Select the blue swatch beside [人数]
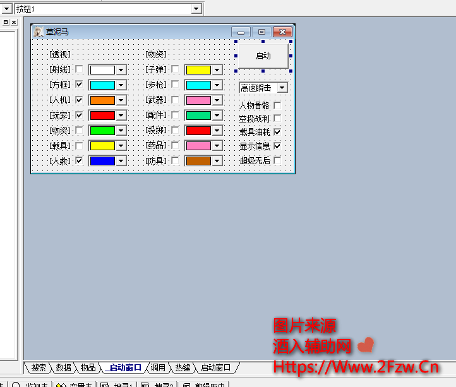Viewport: 456px width, 387px height. [x=102, y=161]
